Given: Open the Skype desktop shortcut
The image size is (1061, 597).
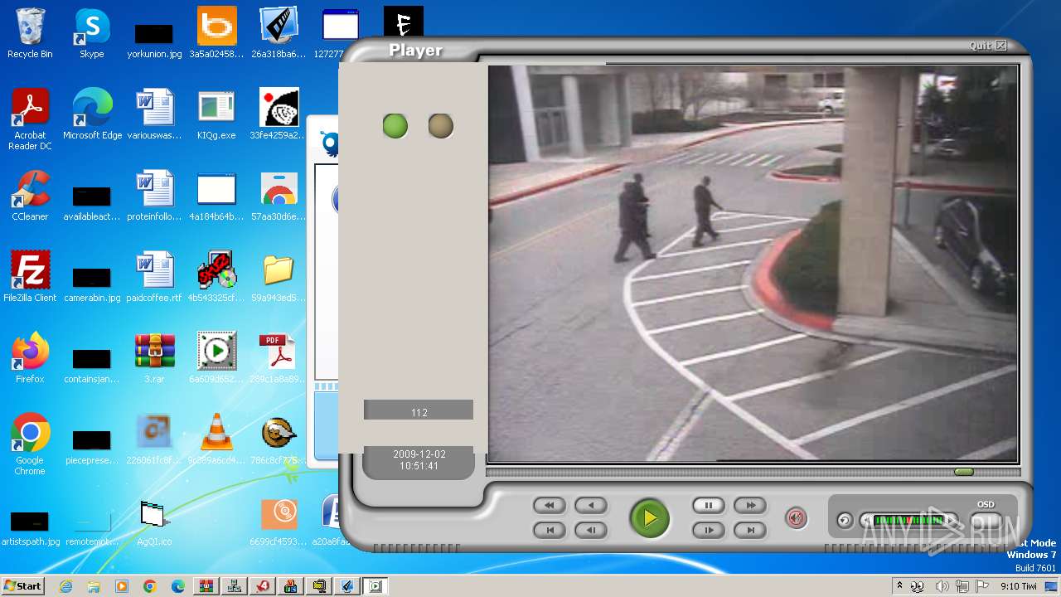Looking at the screenshot, I should point(91,33).
